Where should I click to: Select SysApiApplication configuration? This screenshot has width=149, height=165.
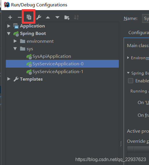(62, 56)
